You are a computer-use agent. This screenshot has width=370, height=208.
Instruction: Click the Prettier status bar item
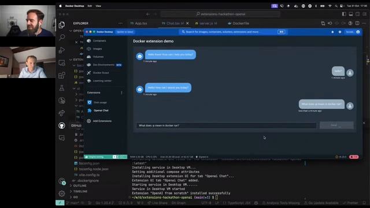pyautogui.click(x=351, y=203)
